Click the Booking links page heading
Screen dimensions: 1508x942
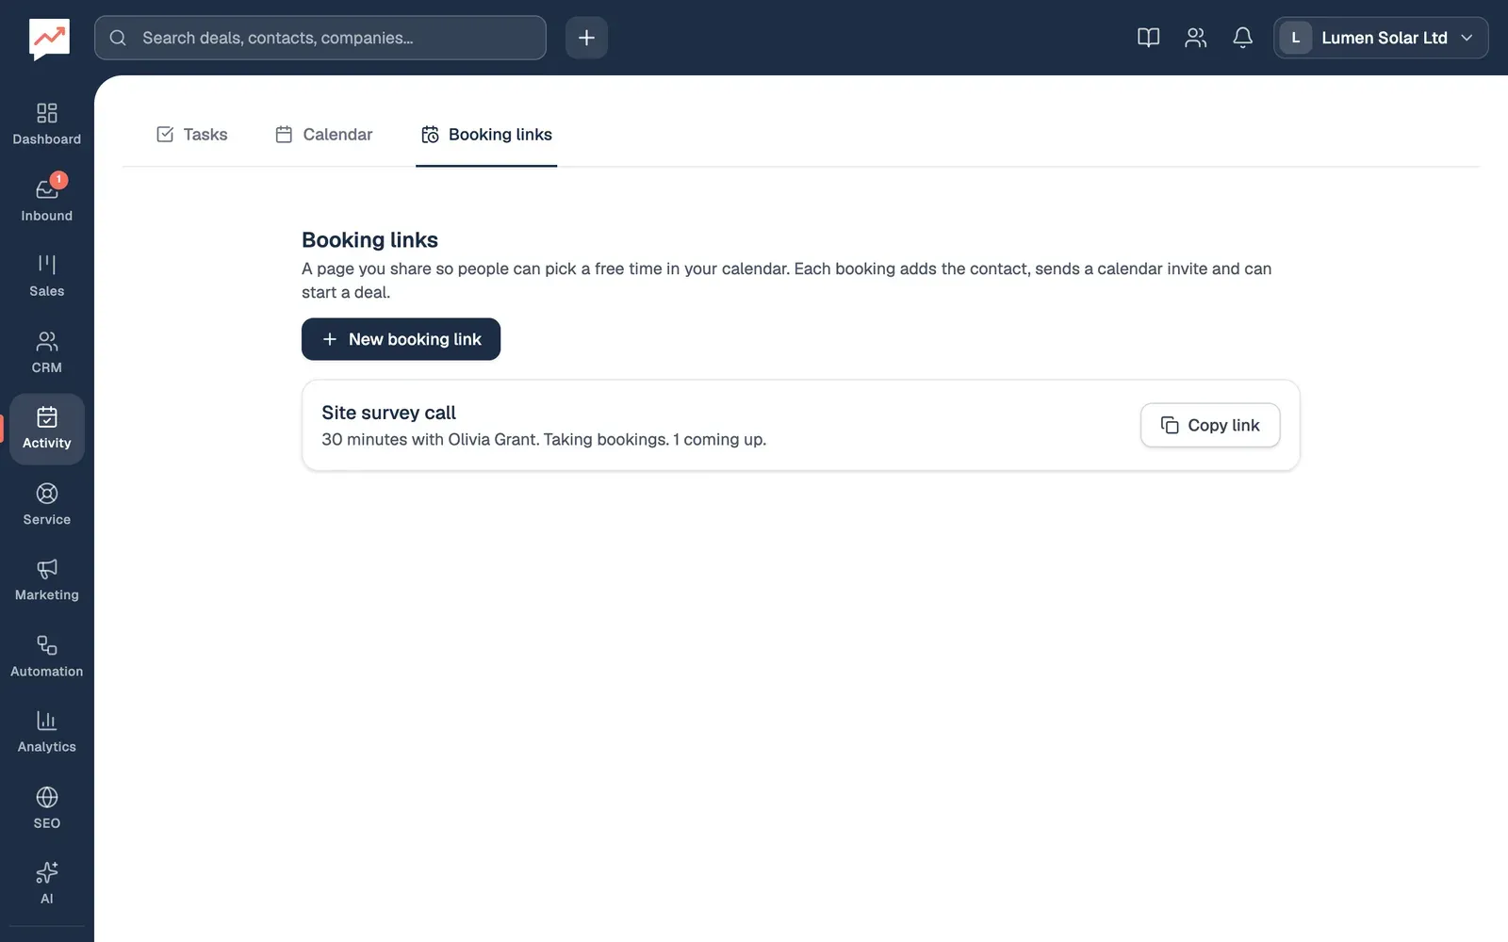(369, 240)
